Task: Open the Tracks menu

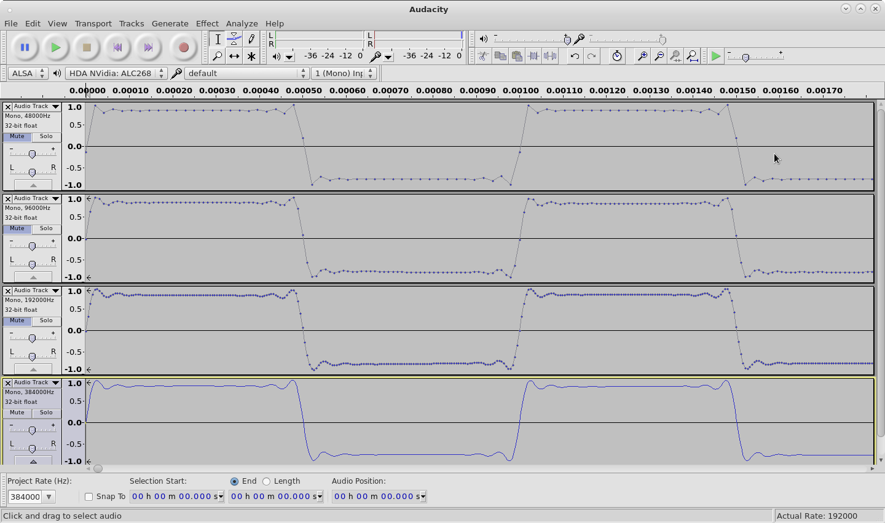Action: point(132,23)
